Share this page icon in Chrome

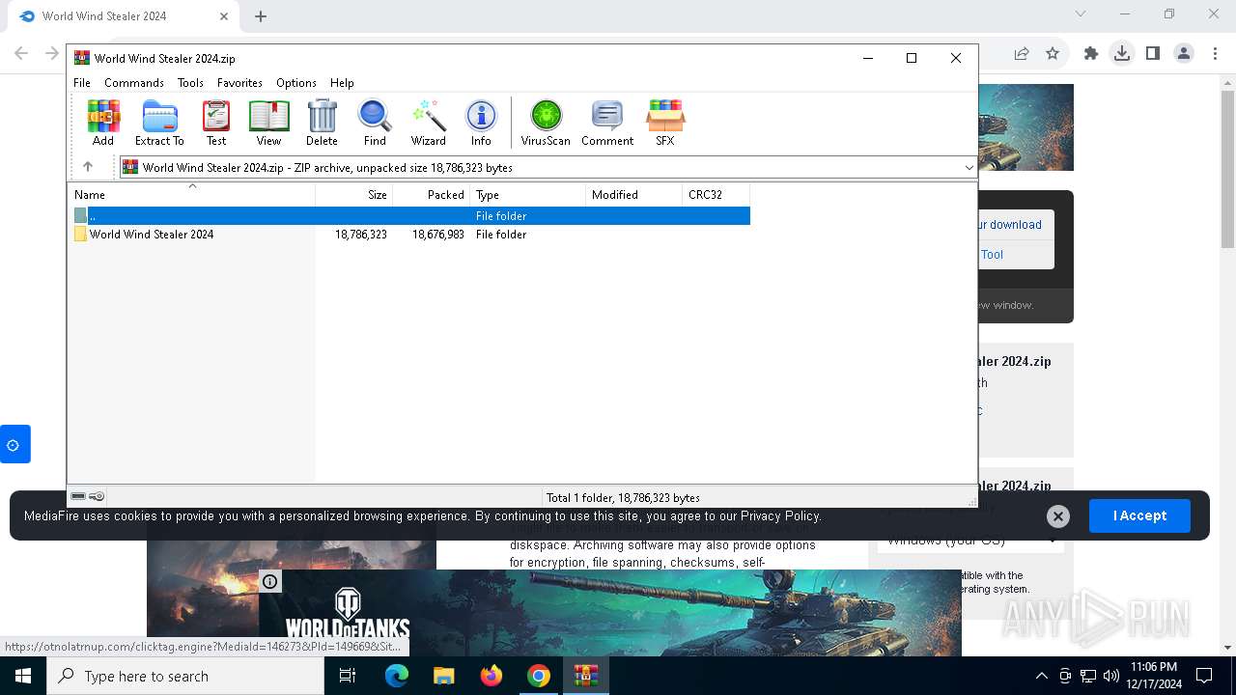(x=1022, y=54)
